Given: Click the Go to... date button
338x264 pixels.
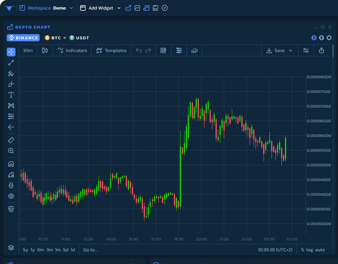Looking at the screenshot, I should [90, 250].
